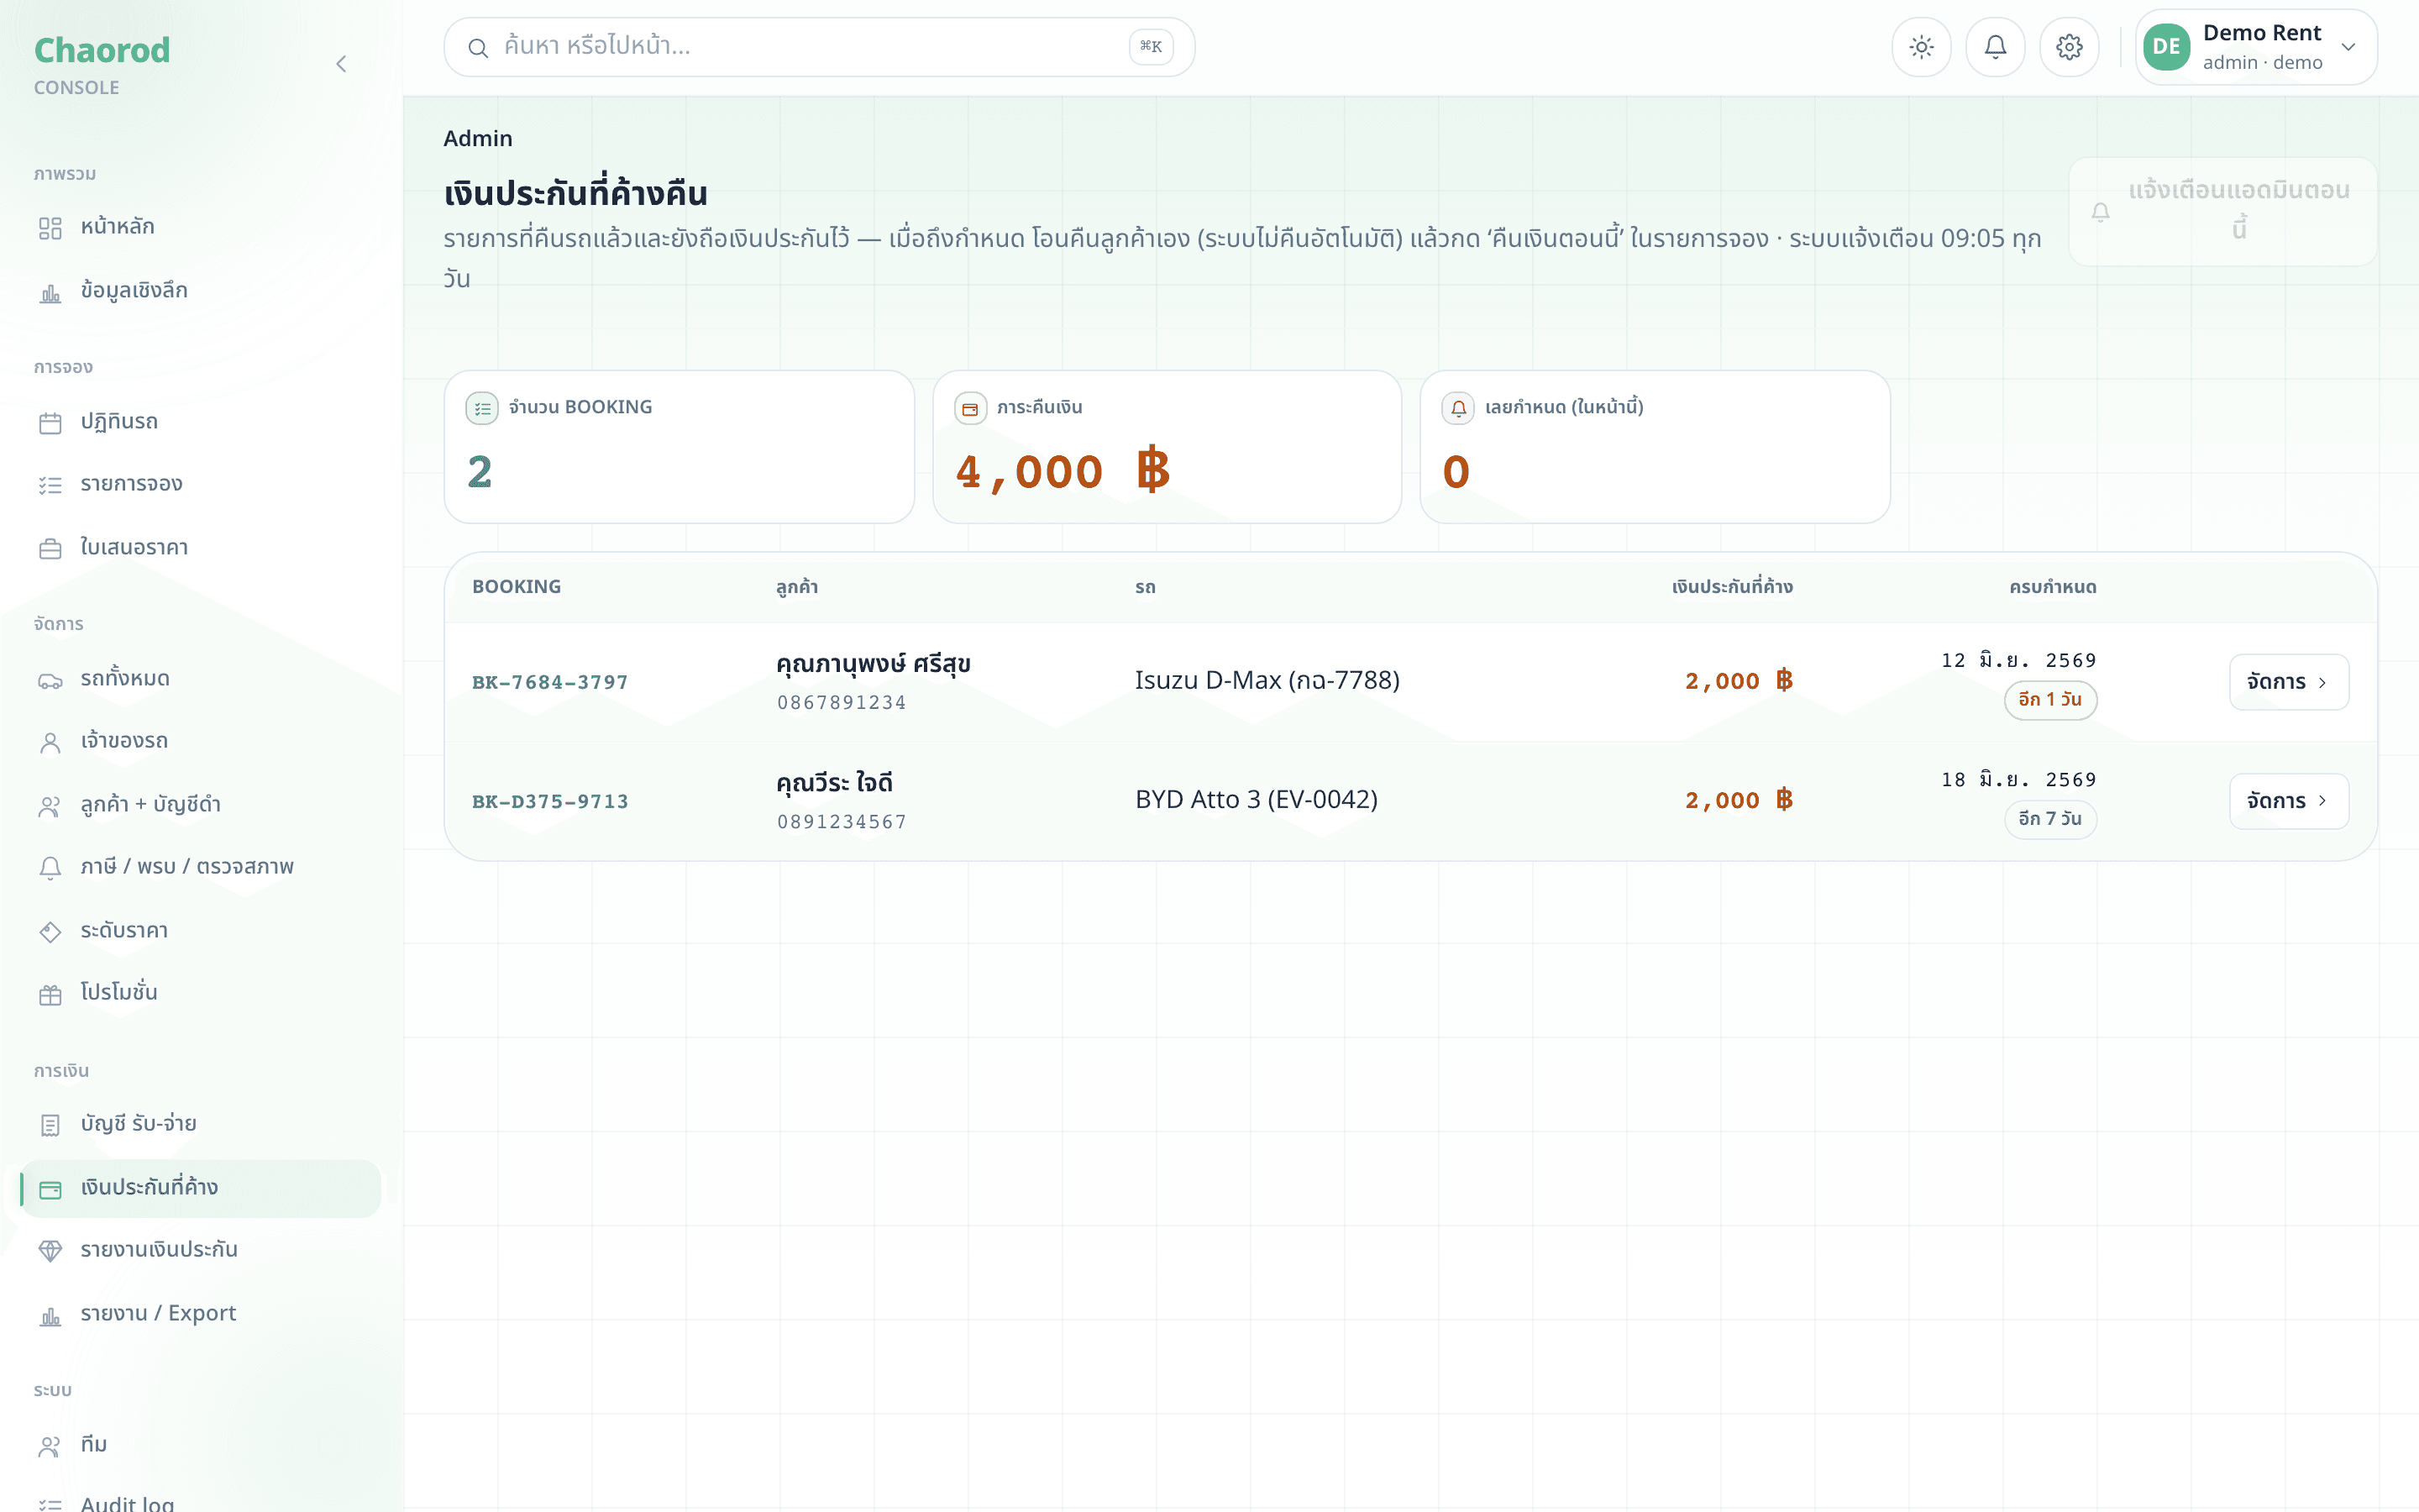Open จัดการ for booking BK-D375-9713

pyautogui.click(x=2288, y=801)
